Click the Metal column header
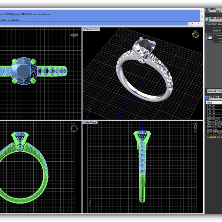This screenshot has width=222, height=222. click(212, 102)
